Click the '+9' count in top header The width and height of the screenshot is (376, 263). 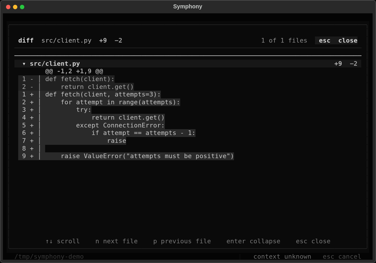pos(103,41)
